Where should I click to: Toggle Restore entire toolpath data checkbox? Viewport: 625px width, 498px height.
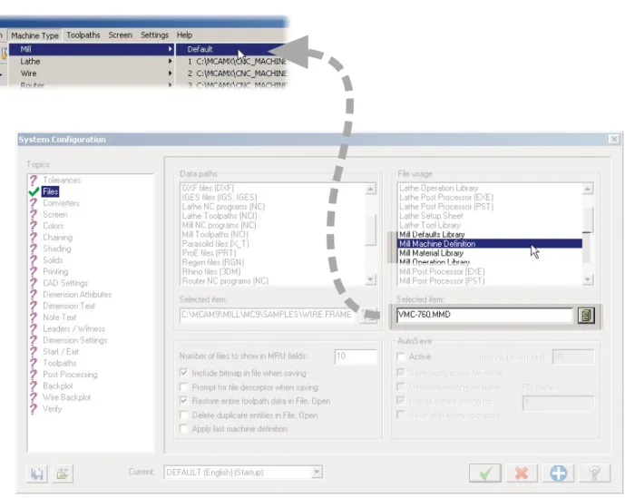pos(183,401)
